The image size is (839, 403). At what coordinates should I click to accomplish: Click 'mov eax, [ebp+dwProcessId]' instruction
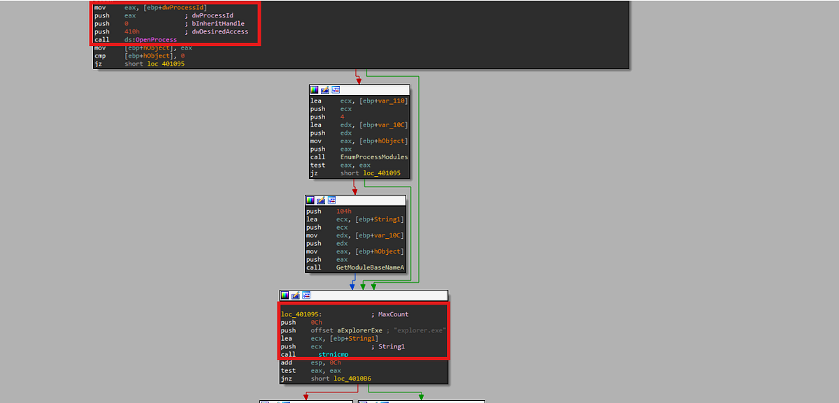(x=150, y=7)
